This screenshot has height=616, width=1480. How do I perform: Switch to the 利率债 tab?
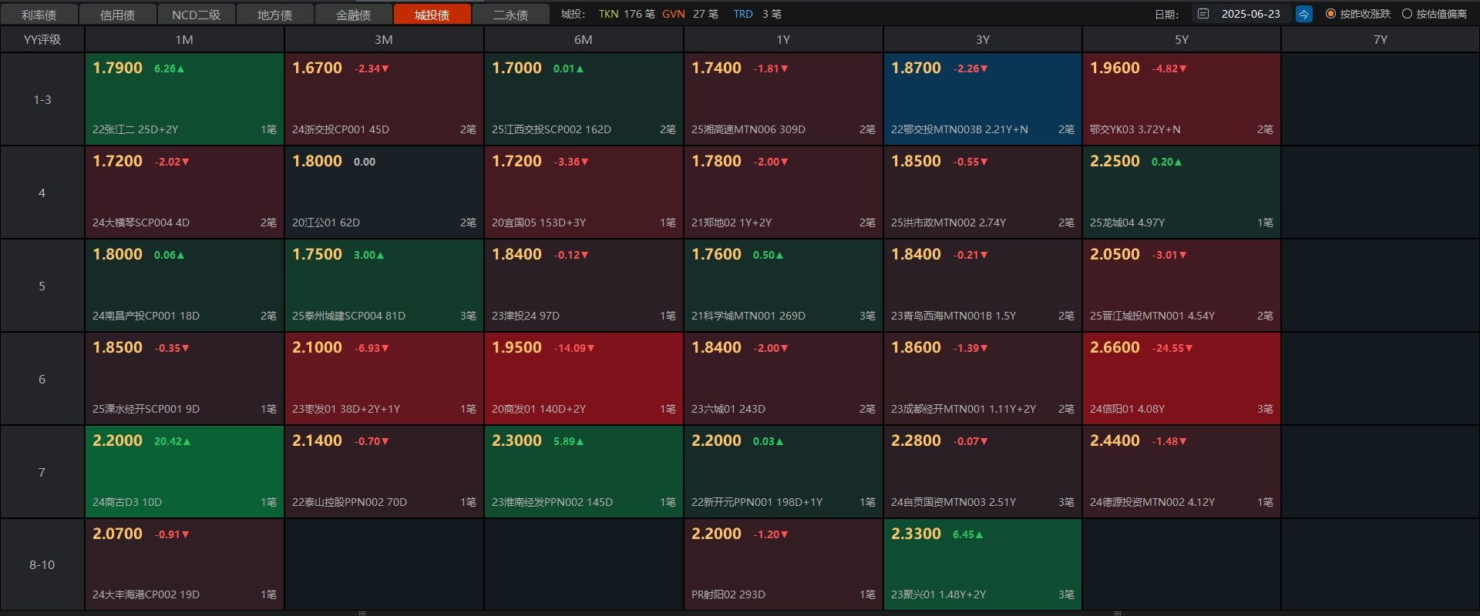click(x=39, y=15)
